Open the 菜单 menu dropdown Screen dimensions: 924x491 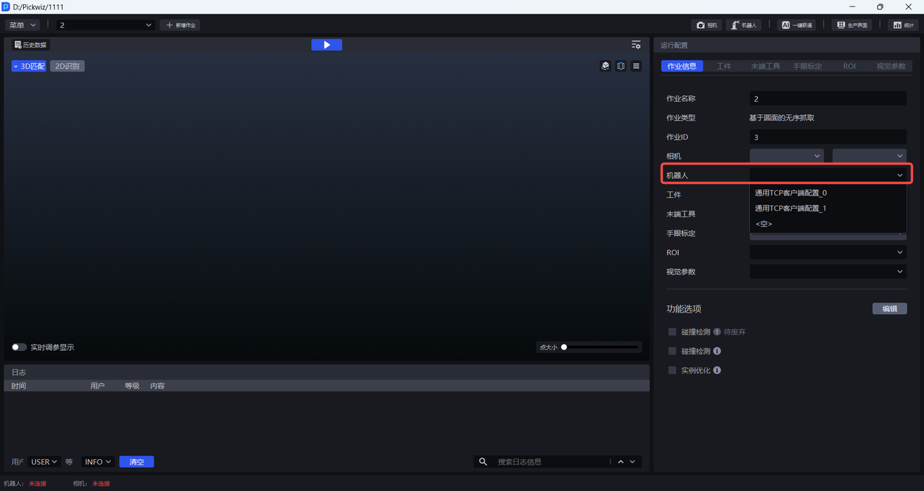[x=22, y=25]
